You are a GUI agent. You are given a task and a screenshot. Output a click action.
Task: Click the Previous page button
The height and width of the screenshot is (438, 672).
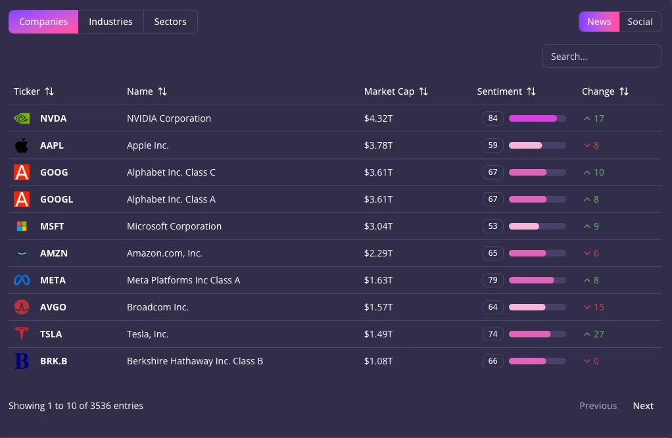click(598, 406)
